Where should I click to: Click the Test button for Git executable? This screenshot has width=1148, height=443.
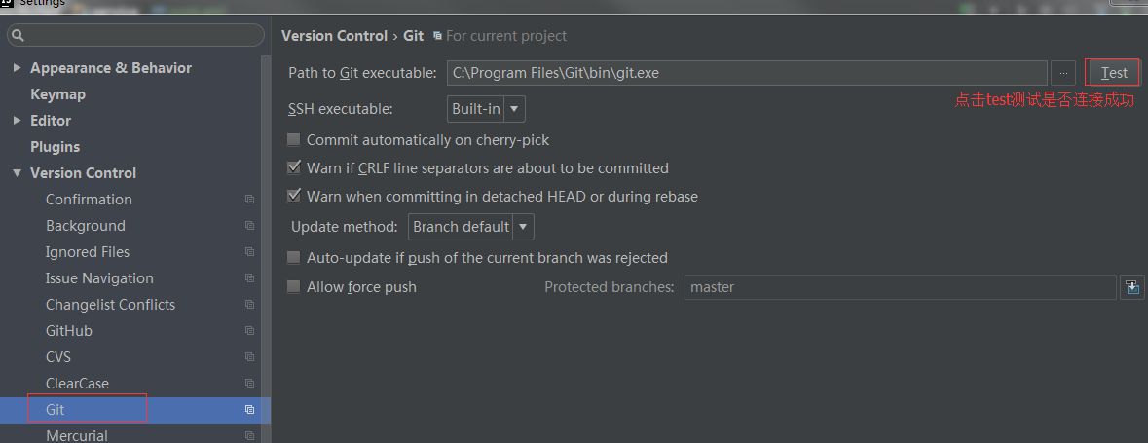point(1113,73)
